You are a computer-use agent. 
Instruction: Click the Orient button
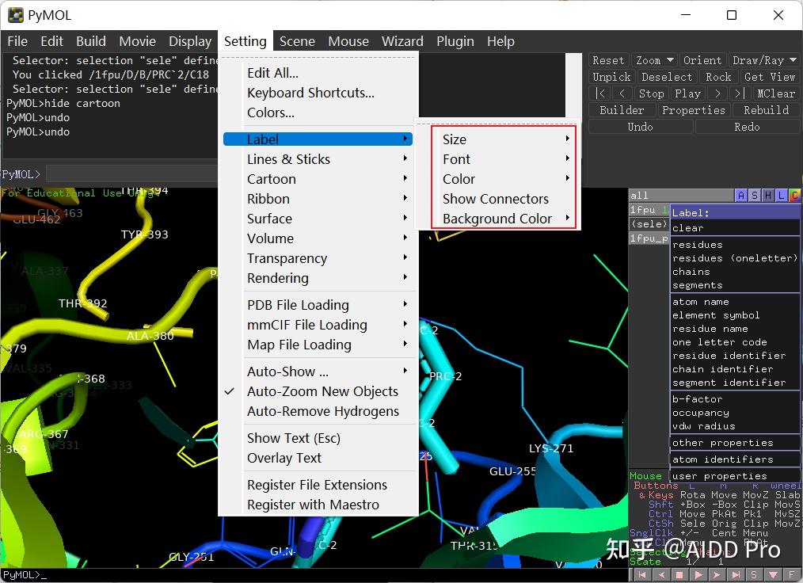tap(702, 60)
